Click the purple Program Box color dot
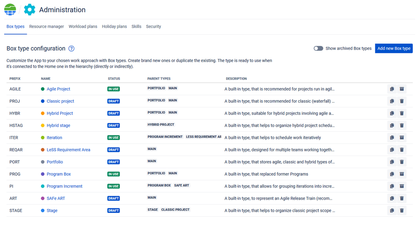The image size is (419, 231). pyautogui.click(x=42, y=174)
